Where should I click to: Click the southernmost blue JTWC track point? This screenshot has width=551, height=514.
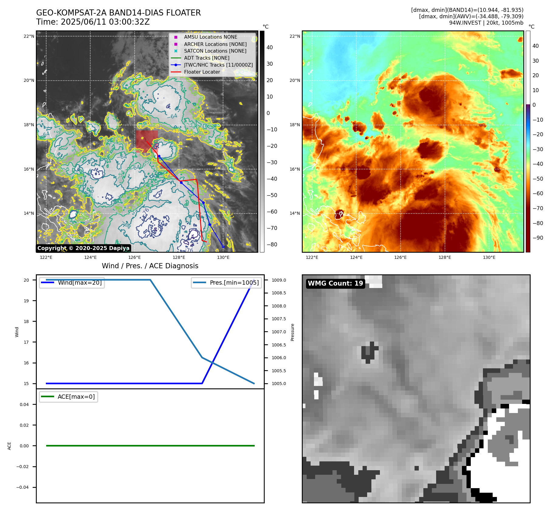coord(223,247)
